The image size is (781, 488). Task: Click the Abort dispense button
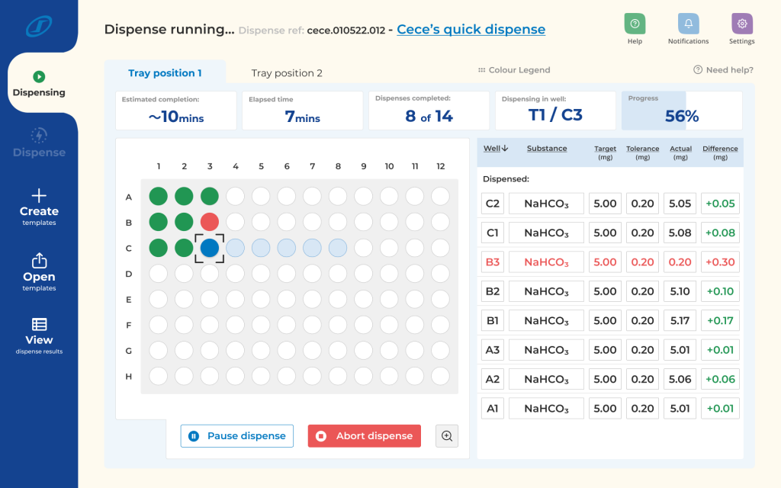(x=365, y=436)
